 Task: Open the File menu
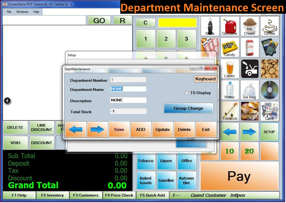pos(9,12)
